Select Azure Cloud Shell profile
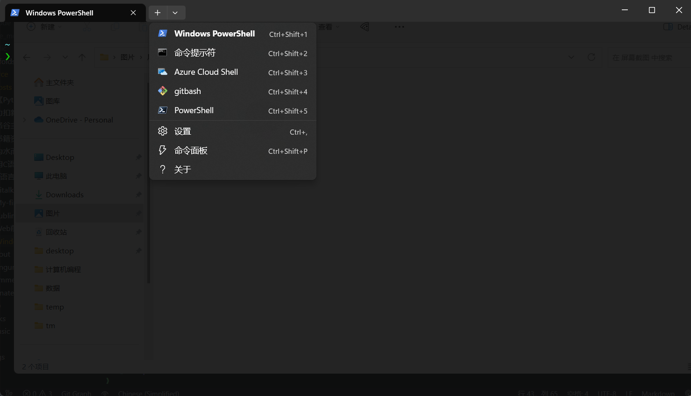Image resolution: width=691 pixels, height=396 pixels. [206, 72]
